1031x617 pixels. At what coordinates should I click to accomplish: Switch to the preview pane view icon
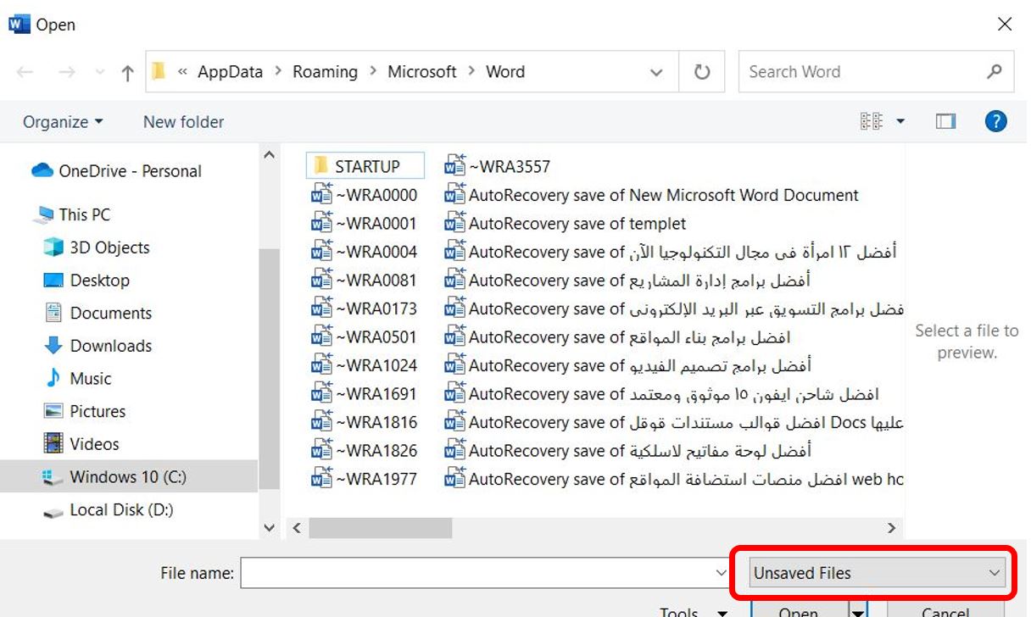click(x=945, y=121)
